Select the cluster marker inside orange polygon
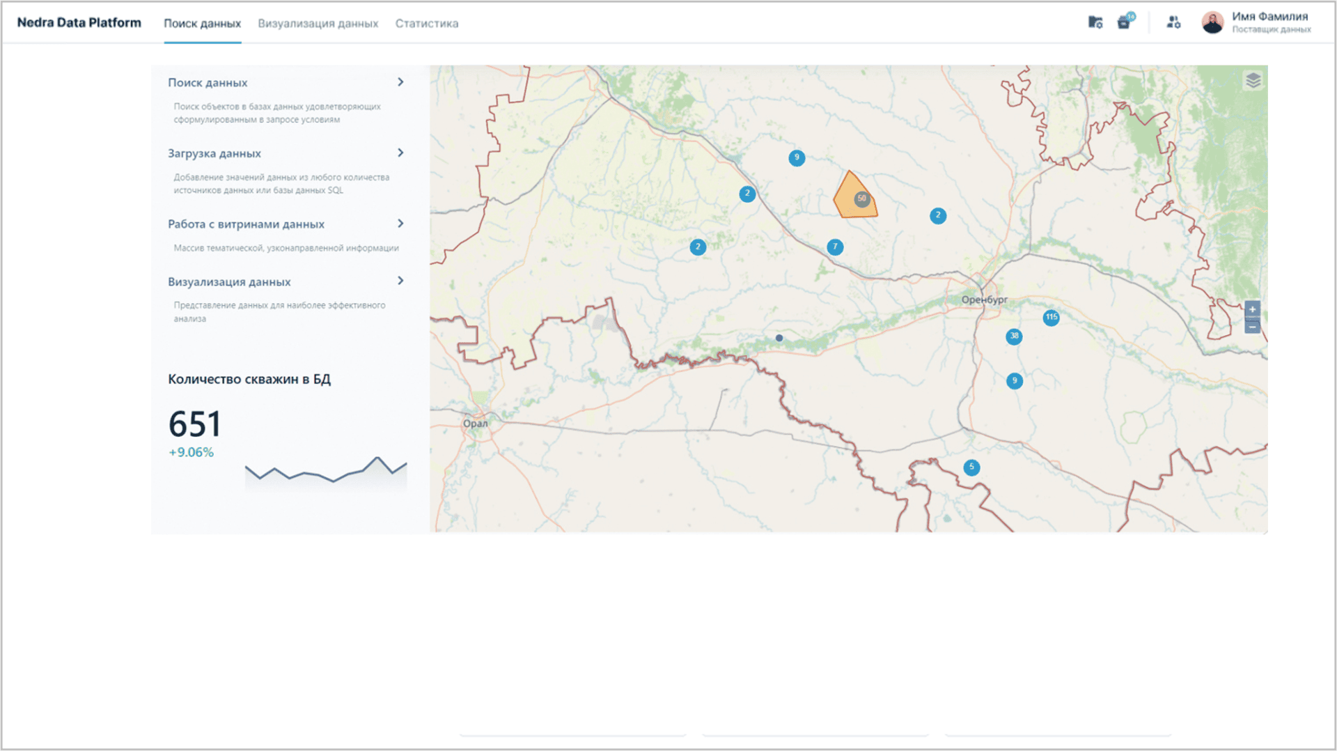This screenshot has width=1337, height=751. click(x=862, y=199)
